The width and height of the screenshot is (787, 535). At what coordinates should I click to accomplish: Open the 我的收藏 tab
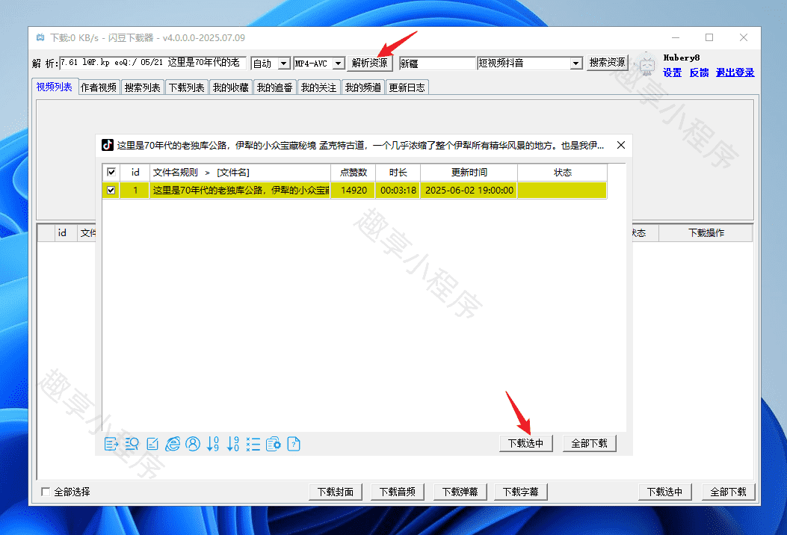click(x=231, y=87)
